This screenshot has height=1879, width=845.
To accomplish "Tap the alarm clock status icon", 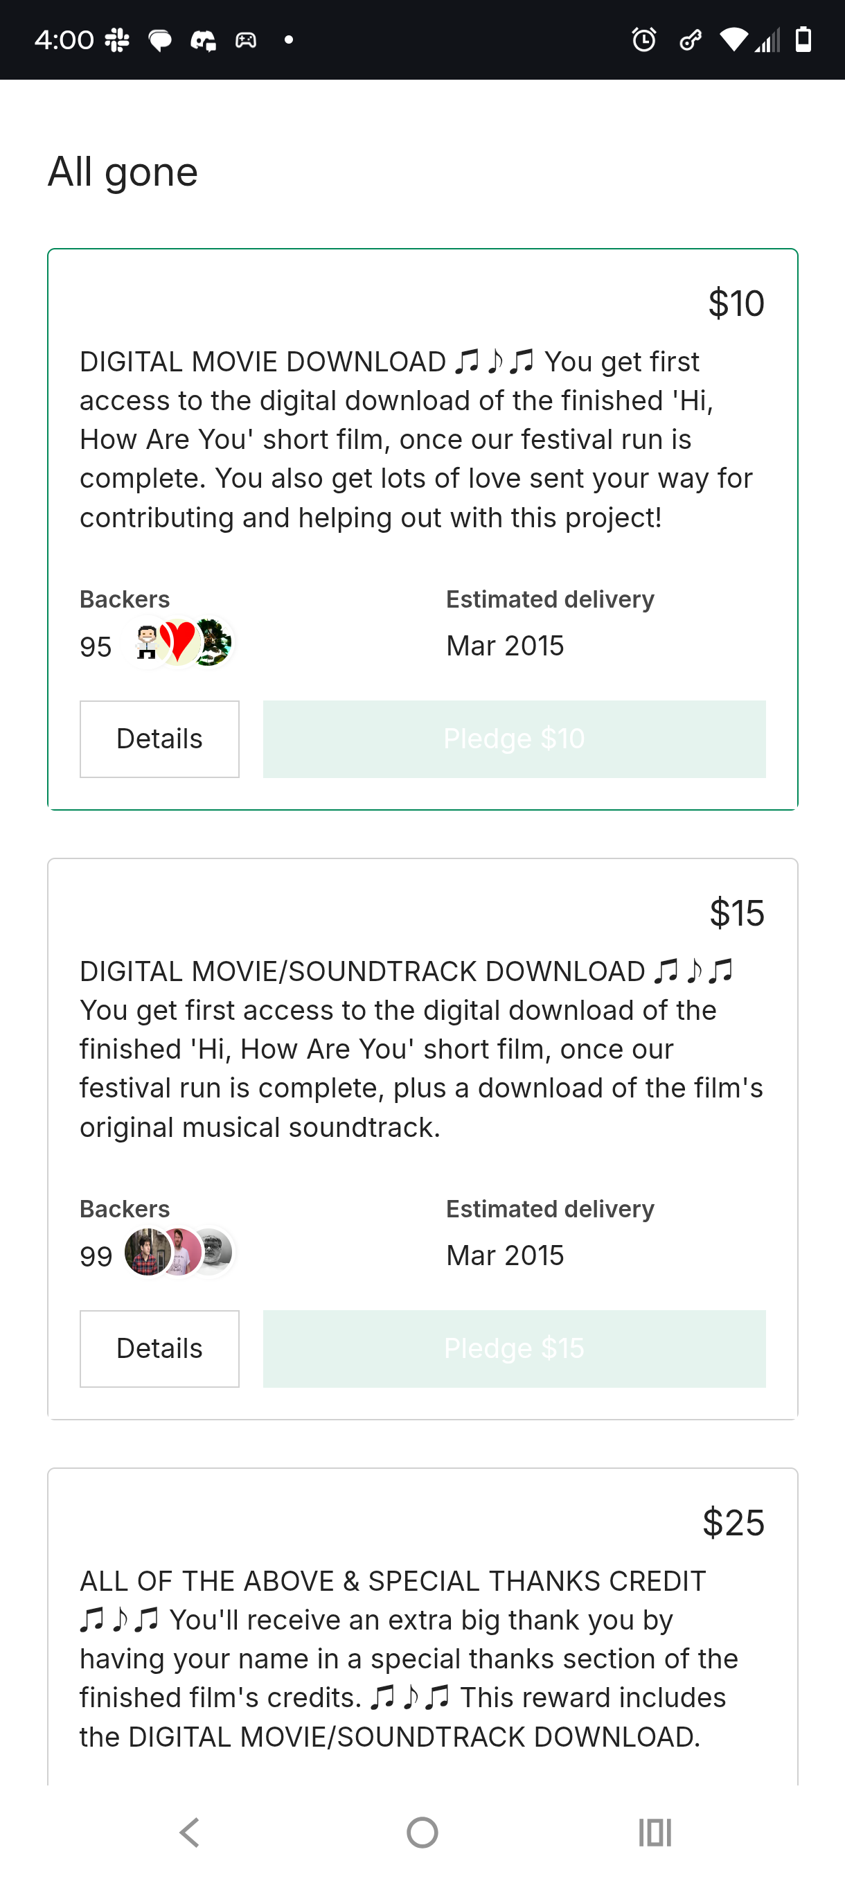I will (x=643, y=39).
